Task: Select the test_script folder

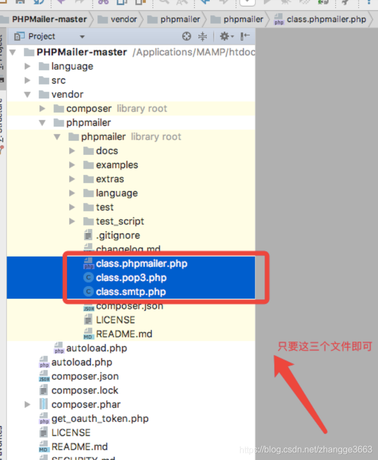Action: click(x=114, y=221)
